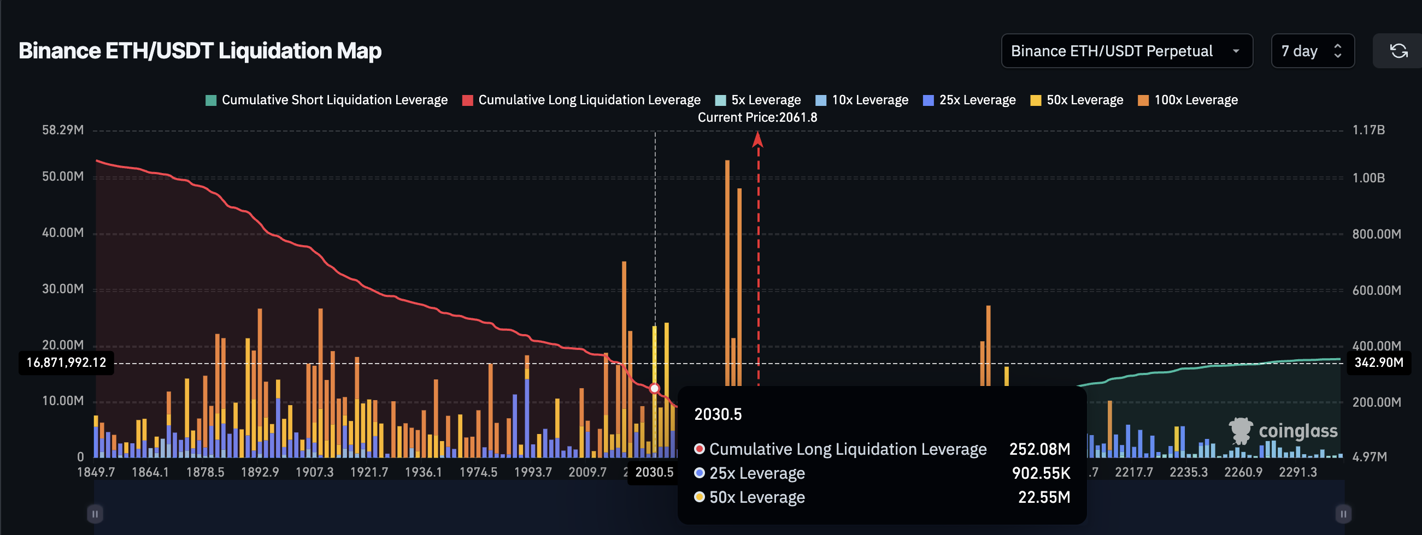This screenshot has width=1422, height=535.
Task: Toggle the 25x Leverage legend item
Action: pos(969,100)
